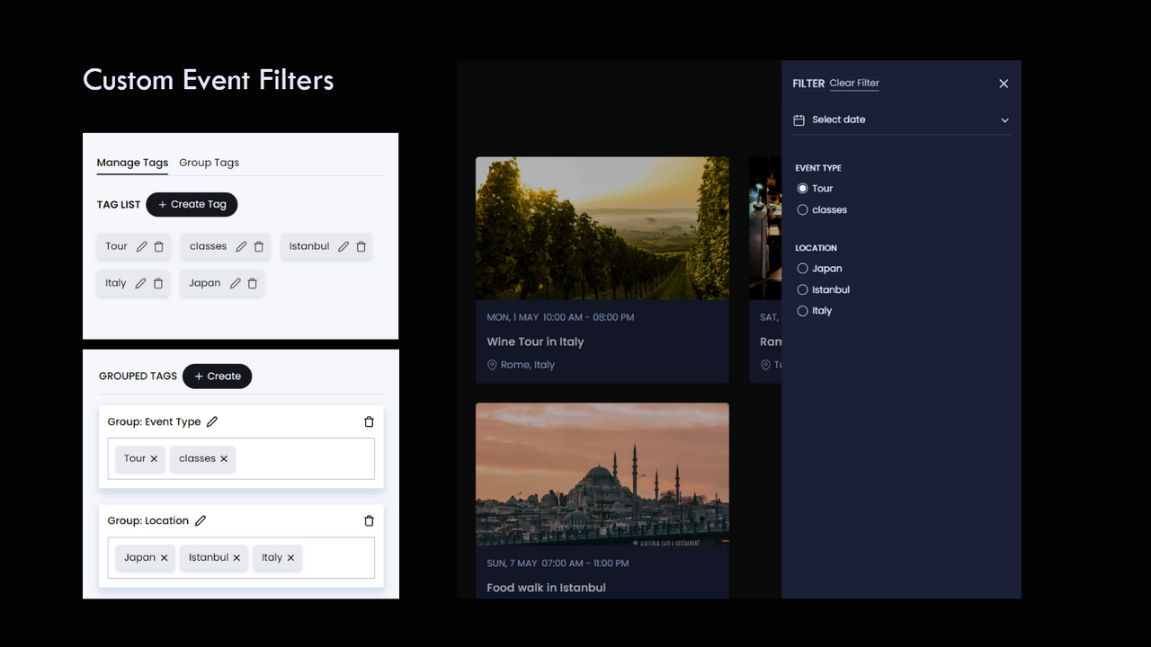The height and width of the screenshot is (647, 1151).
Task: Choose Istanbul location radio button
Action: [x=801, y=289]
